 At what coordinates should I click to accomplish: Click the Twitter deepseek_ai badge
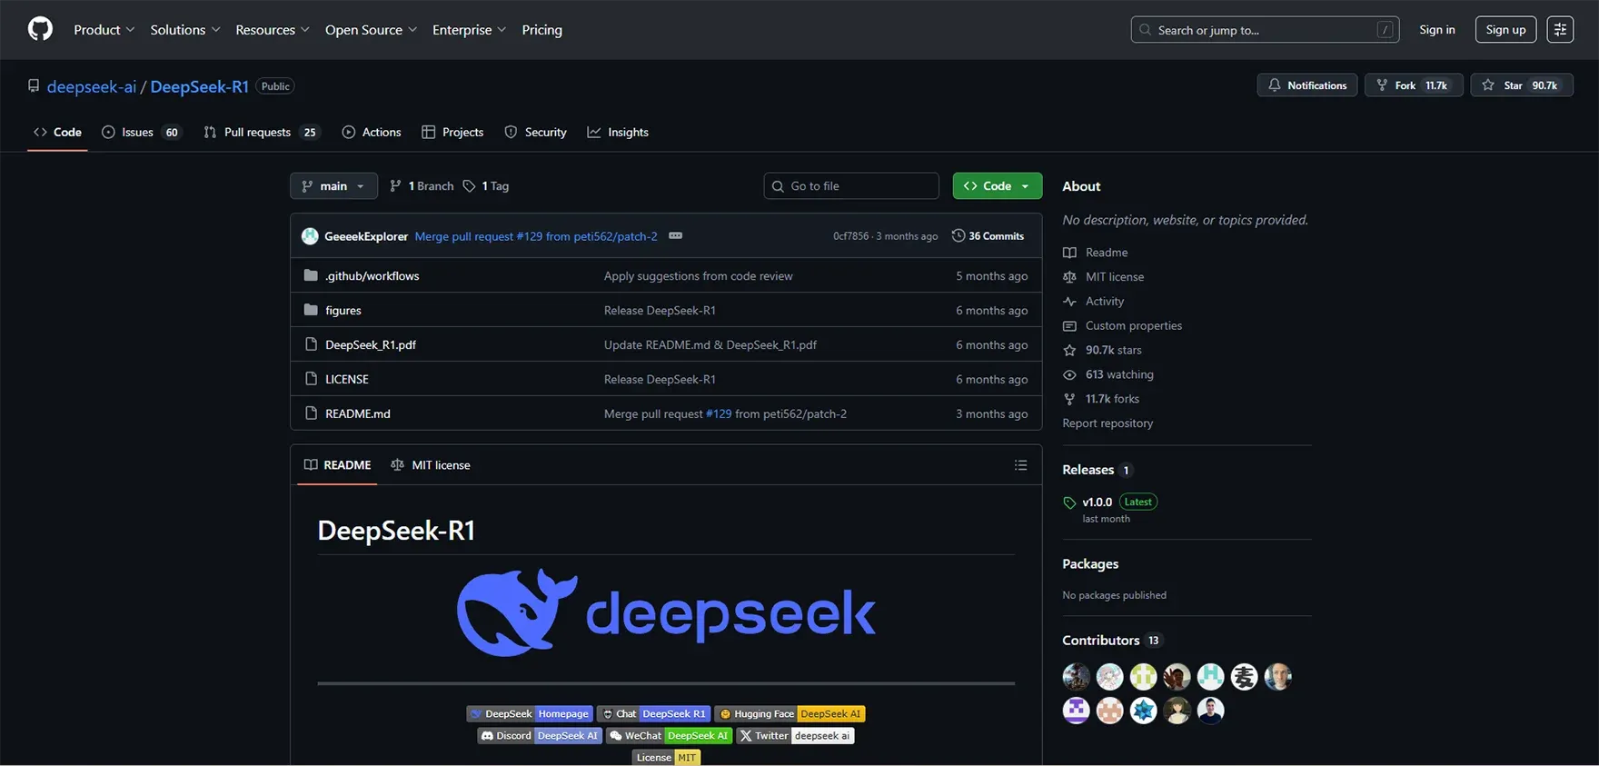[795, 736]
